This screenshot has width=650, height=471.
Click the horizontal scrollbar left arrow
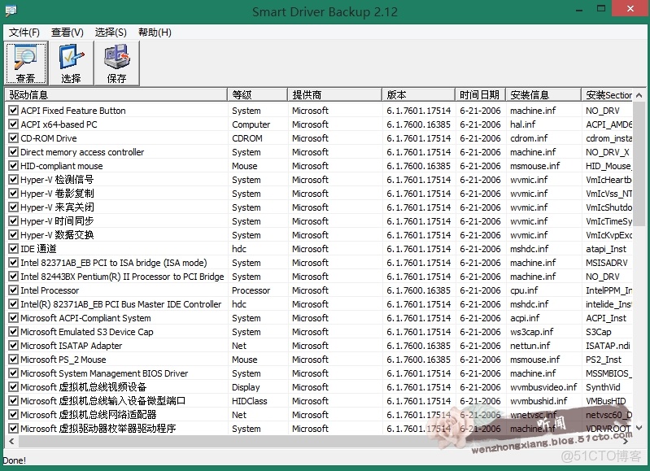coord(11,441)
